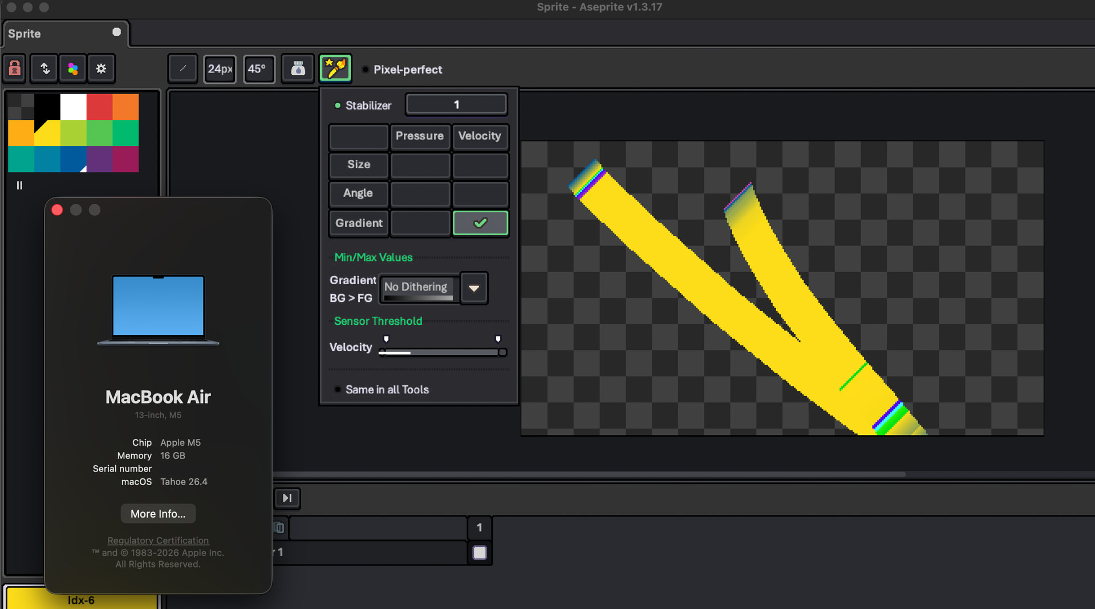The height and width of the screenshot is (609, 1095).
Task: Toggle the dynamics brush star icon
Action: click(x=335, y=69)
